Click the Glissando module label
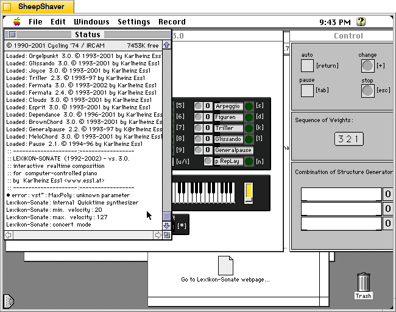This screenshot has width=396, height=312. point(228,139)
